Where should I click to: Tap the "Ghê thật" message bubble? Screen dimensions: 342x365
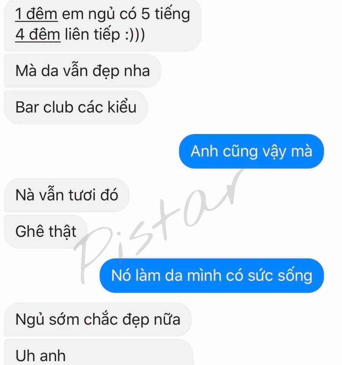pyautogui.click(x=46, y=232)
